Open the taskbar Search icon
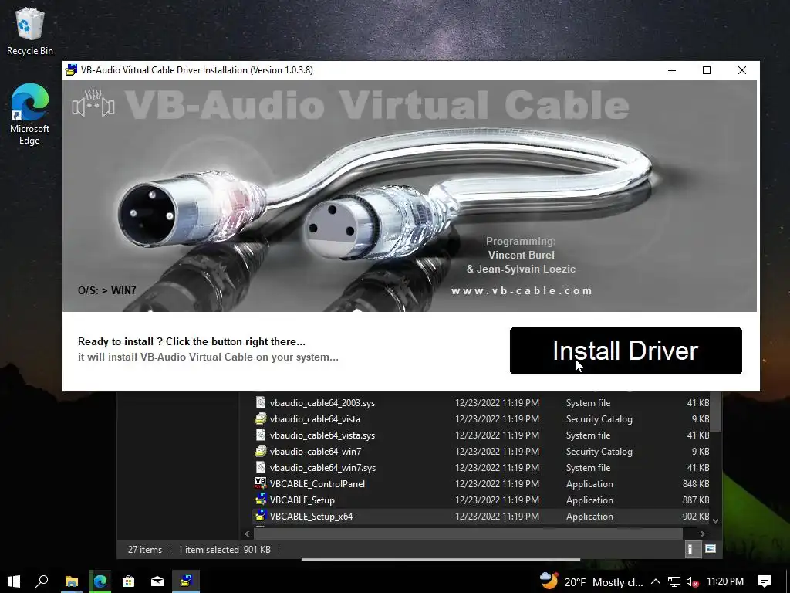This screenshot has height=593, width=790. [x=42, y=581]
